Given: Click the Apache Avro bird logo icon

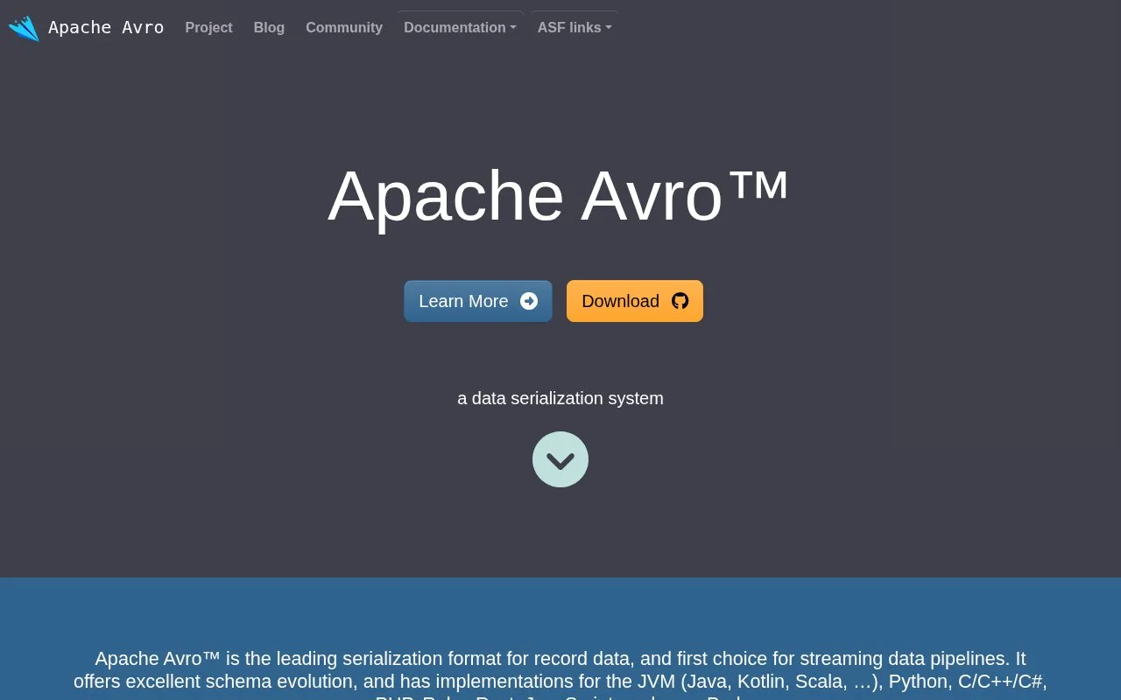Looking at the screenshot, I should (24, 28).
